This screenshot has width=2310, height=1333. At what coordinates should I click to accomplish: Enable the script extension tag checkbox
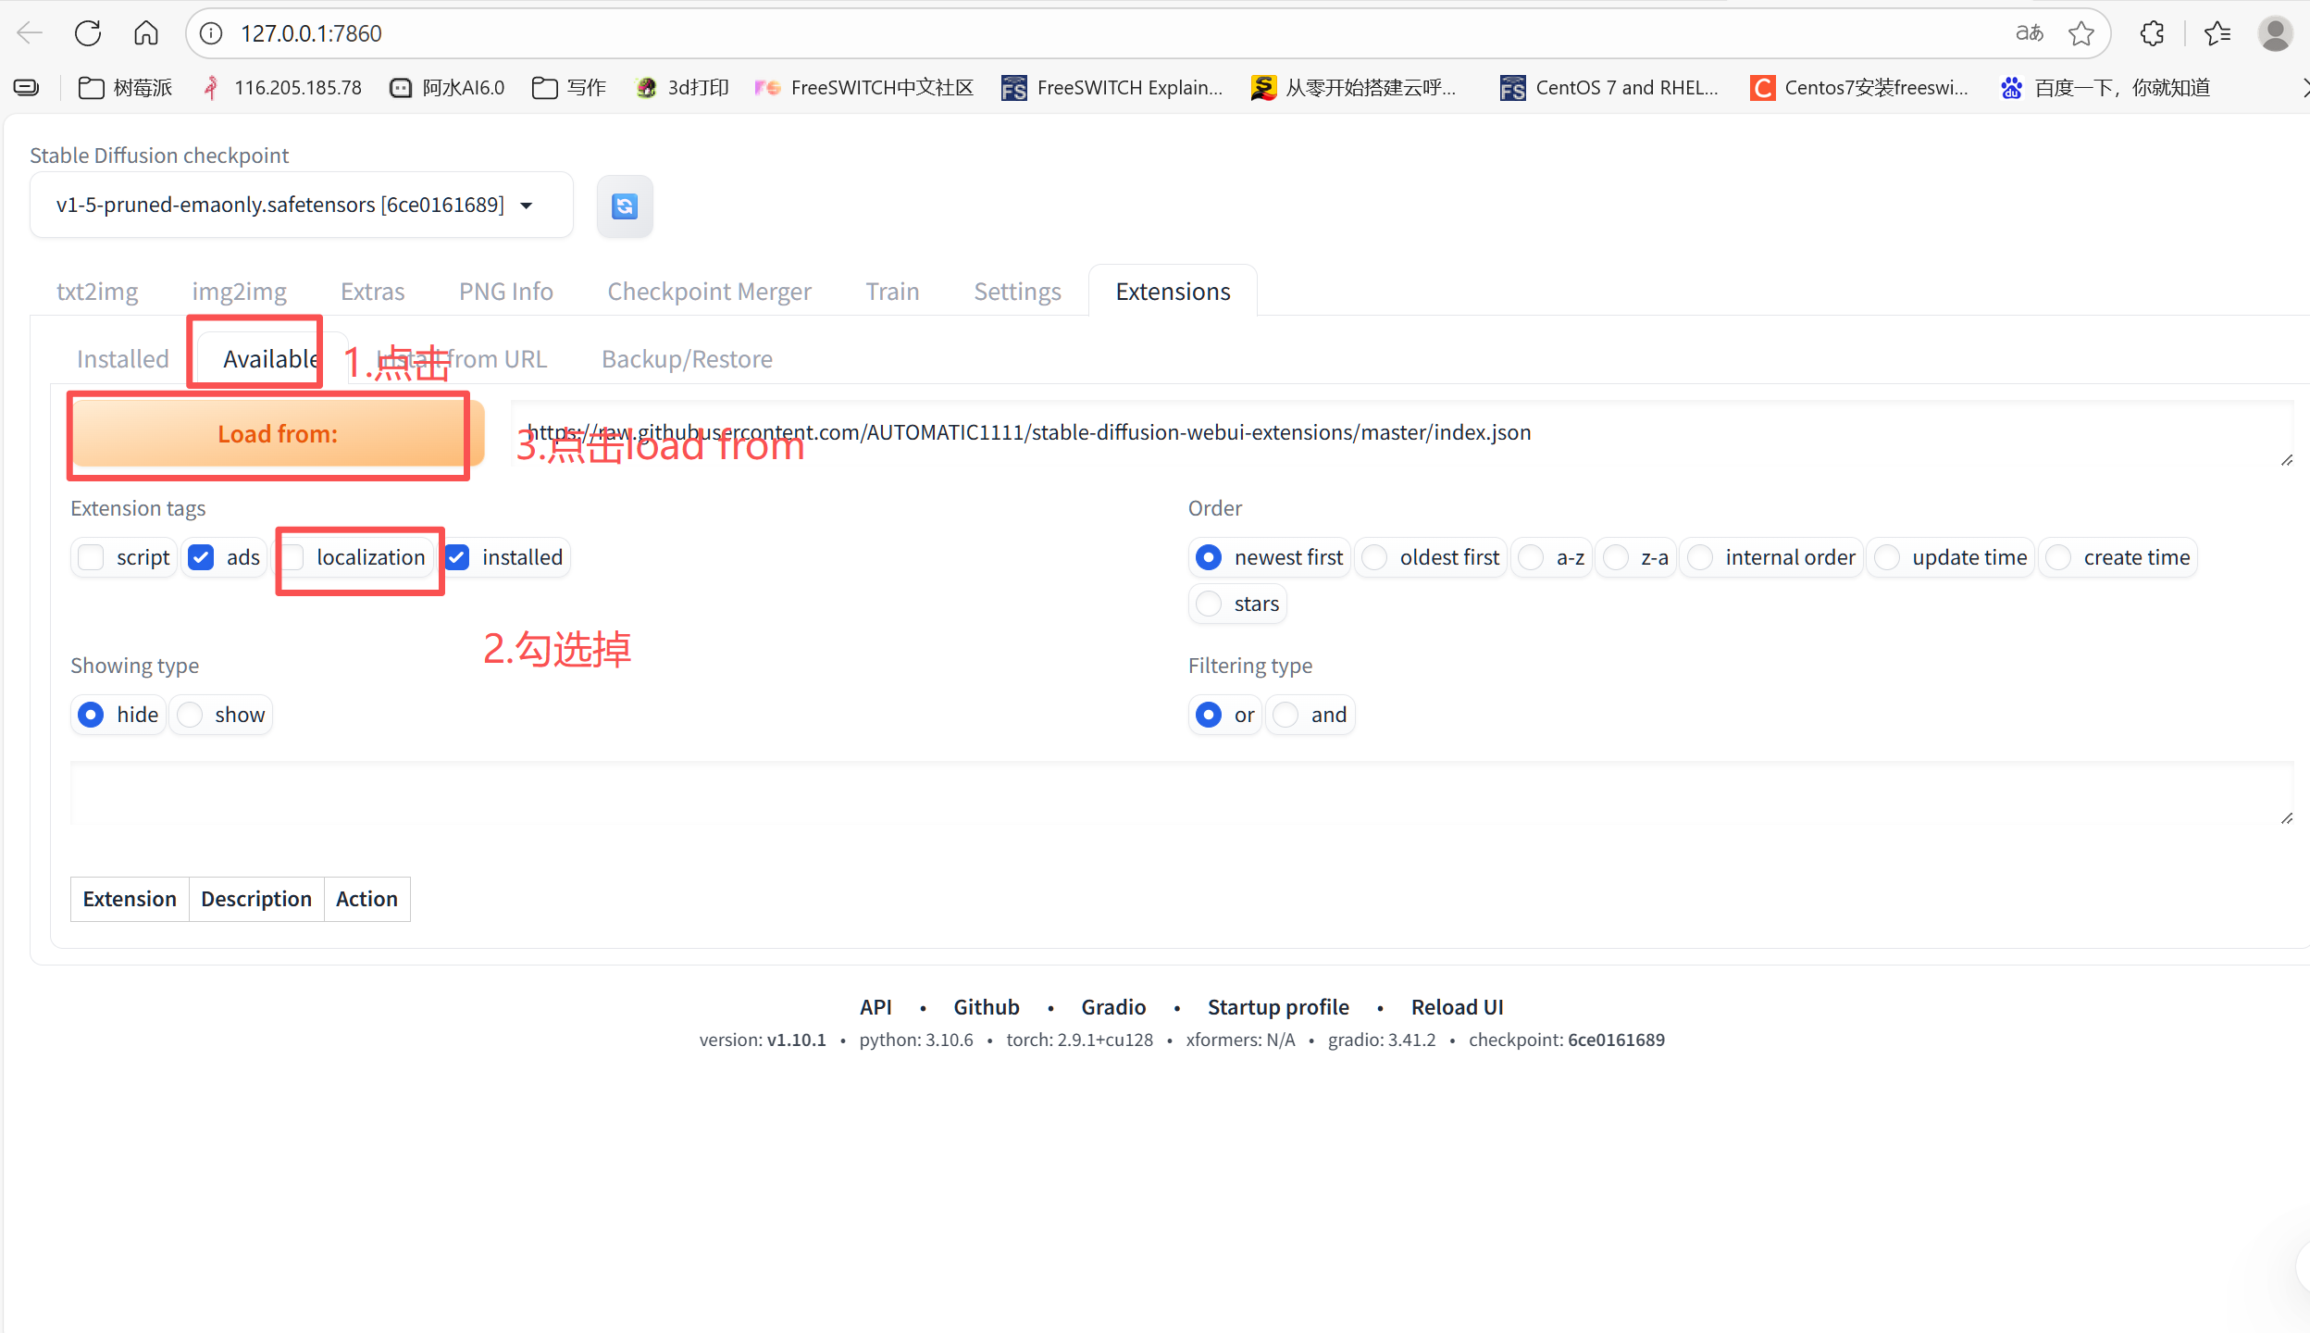click(x=92, y=557)
